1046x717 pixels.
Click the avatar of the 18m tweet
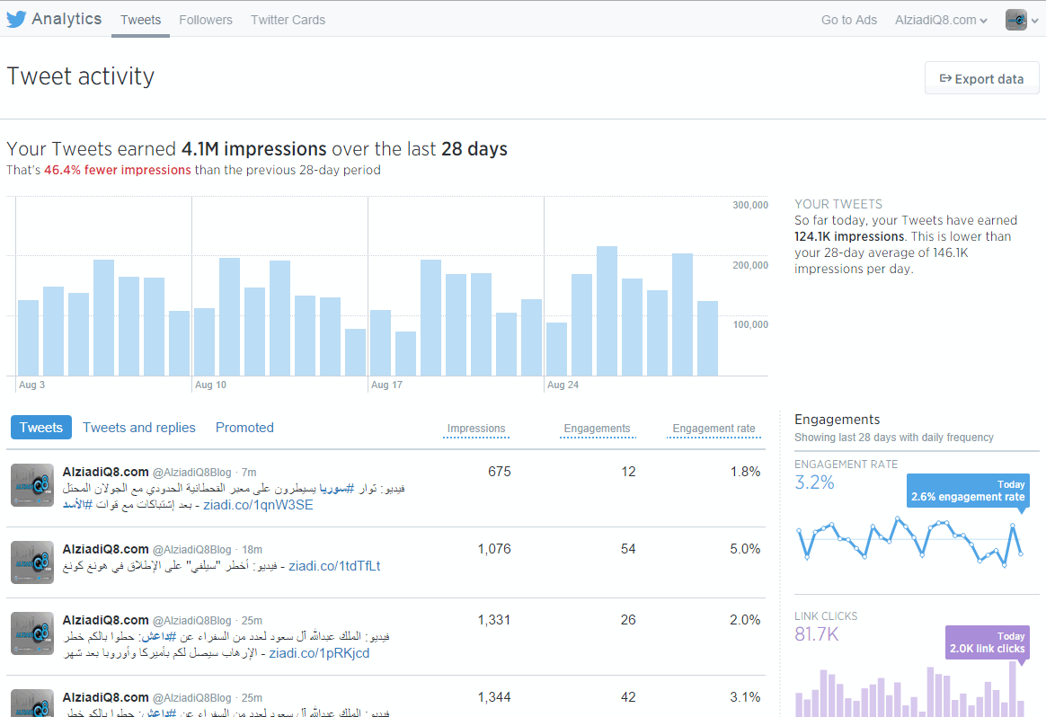coord(32,562)
